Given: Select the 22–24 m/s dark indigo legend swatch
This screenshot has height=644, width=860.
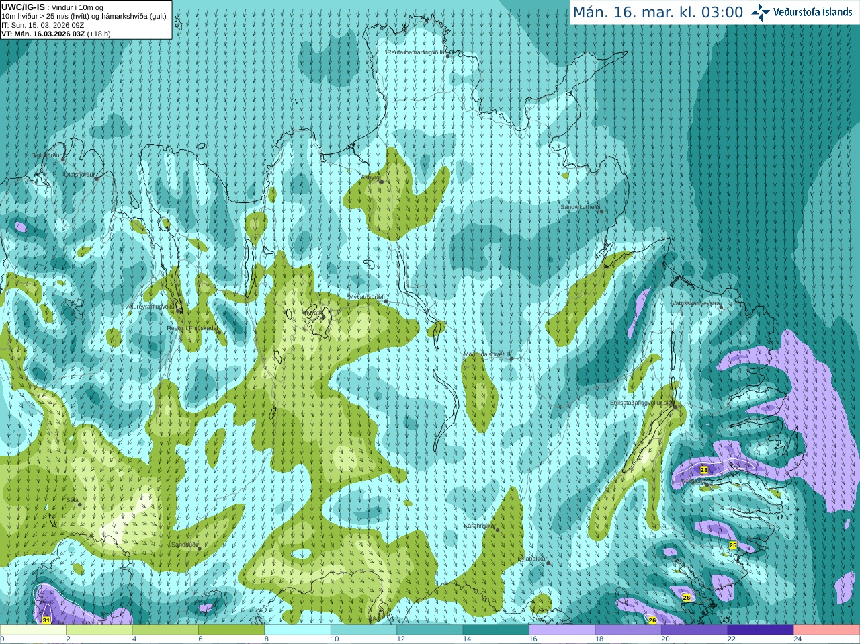Looking at the screenshot, I should (761, 630).
